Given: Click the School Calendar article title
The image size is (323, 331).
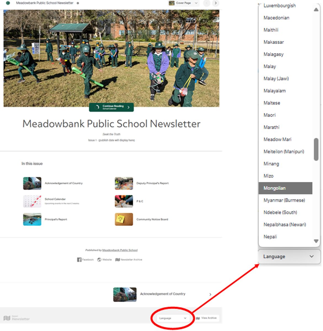Looking at the screenshot, I should click(55, 199).
